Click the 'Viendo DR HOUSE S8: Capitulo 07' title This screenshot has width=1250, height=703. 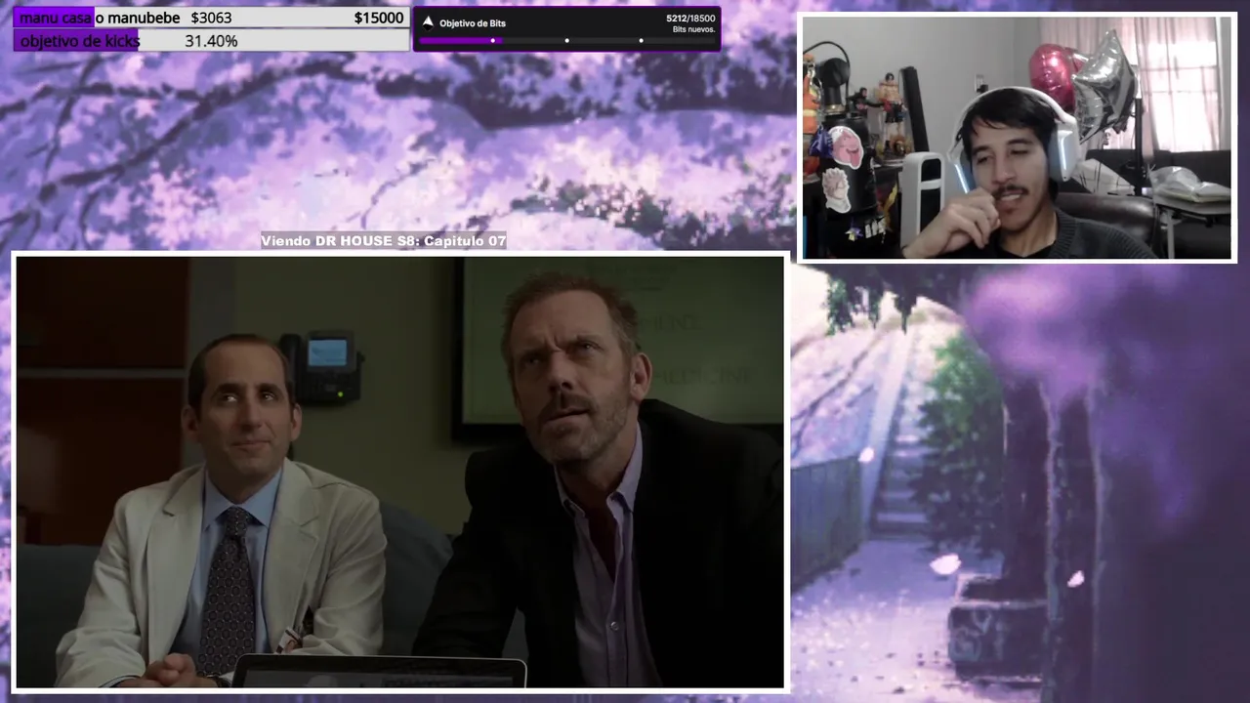pyautogui.click(x=384, y=241)
